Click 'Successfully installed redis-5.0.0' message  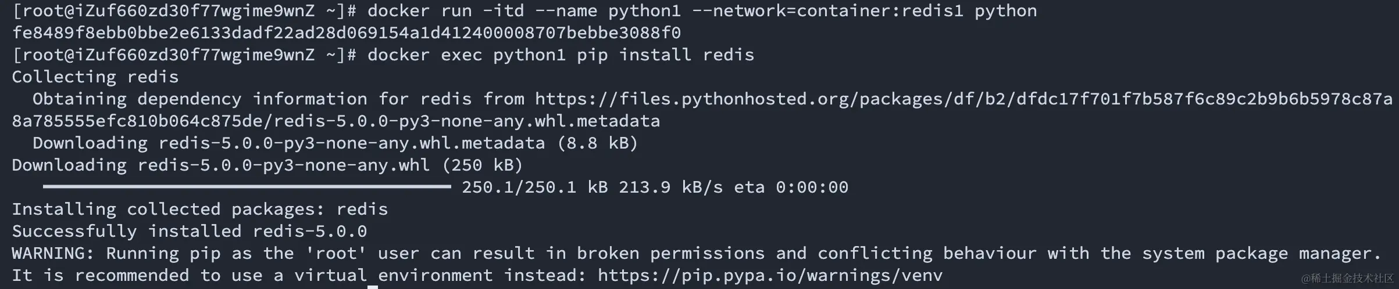point(190,232)
